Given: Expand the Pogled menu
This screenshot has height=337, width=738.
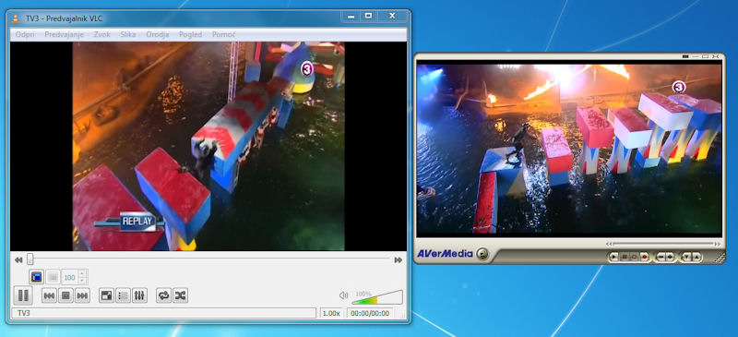Looking at the screenshot, I should [x=191, y=34].
